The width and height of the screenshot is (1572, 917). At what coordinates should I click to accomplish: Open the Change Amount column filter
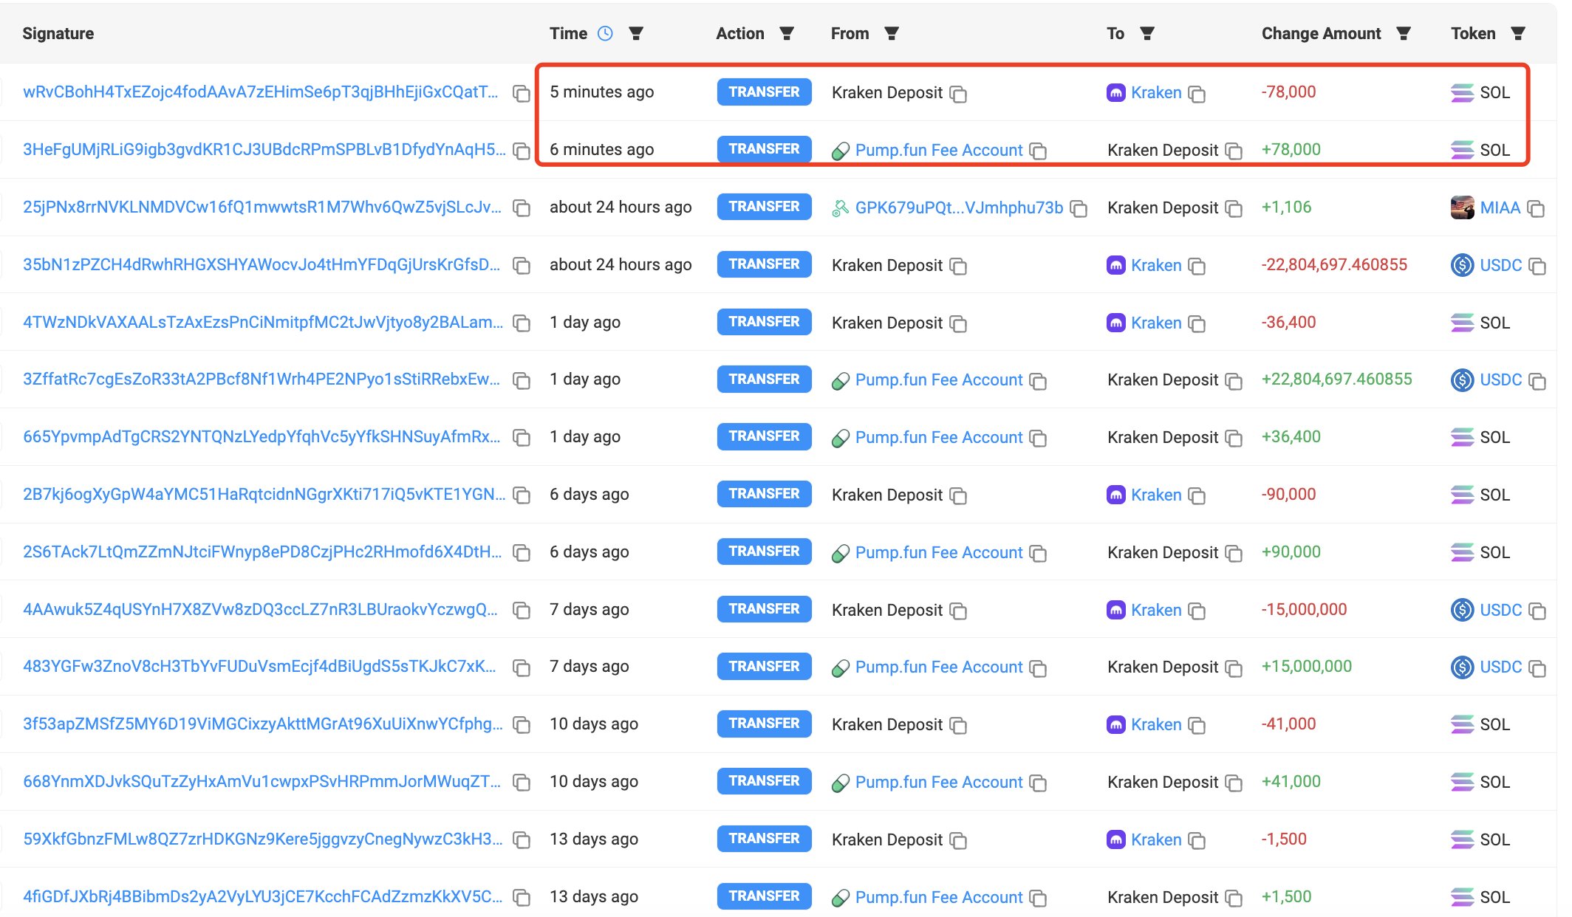coord(1404,33)
